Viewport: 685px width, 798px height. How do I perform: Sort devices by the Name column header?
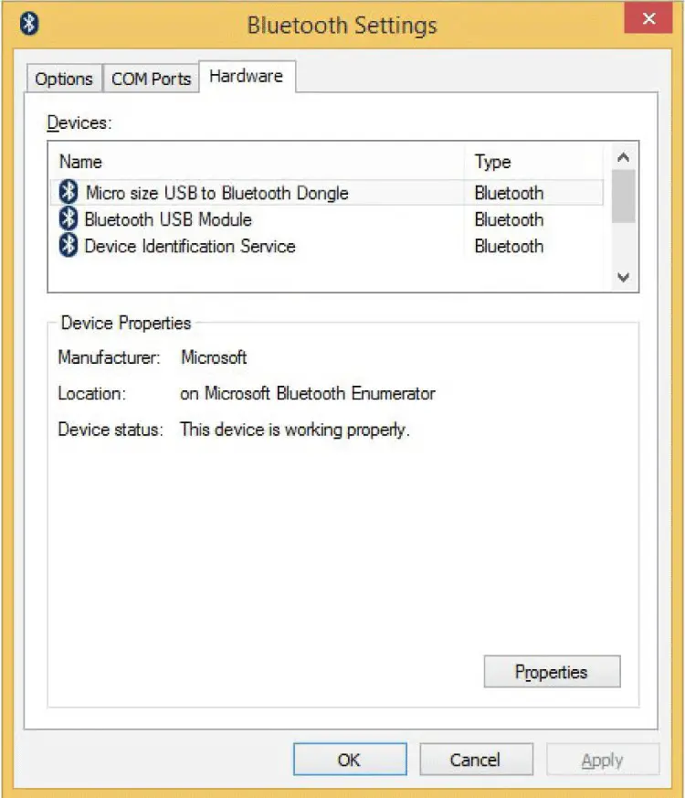[80, 162]
